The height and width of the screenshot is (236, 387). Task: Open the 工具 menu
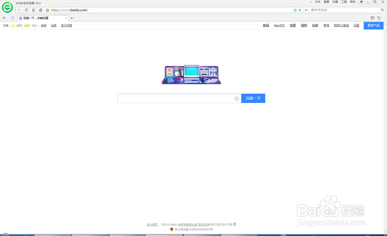tap(344, 2)
